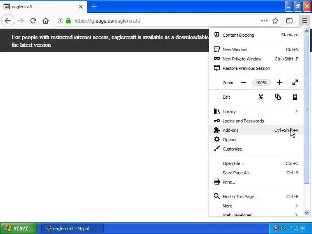Image resolution: width=312 pixels, height=234 pixels.
Task: Open browser Options
Action: (256, 140)
